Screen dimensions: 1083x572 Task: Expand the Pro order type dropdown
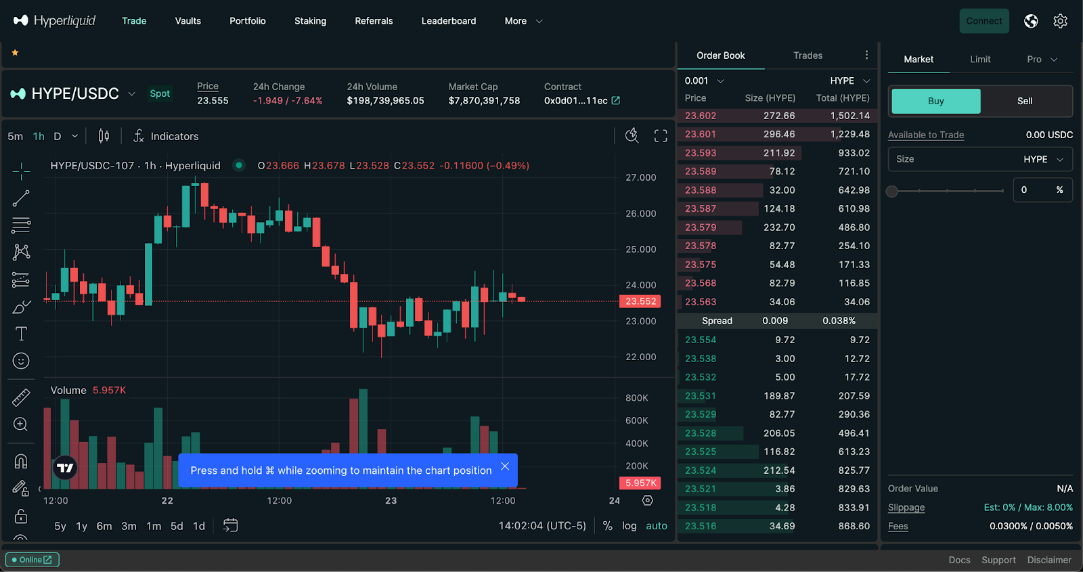coord(1042,60)
